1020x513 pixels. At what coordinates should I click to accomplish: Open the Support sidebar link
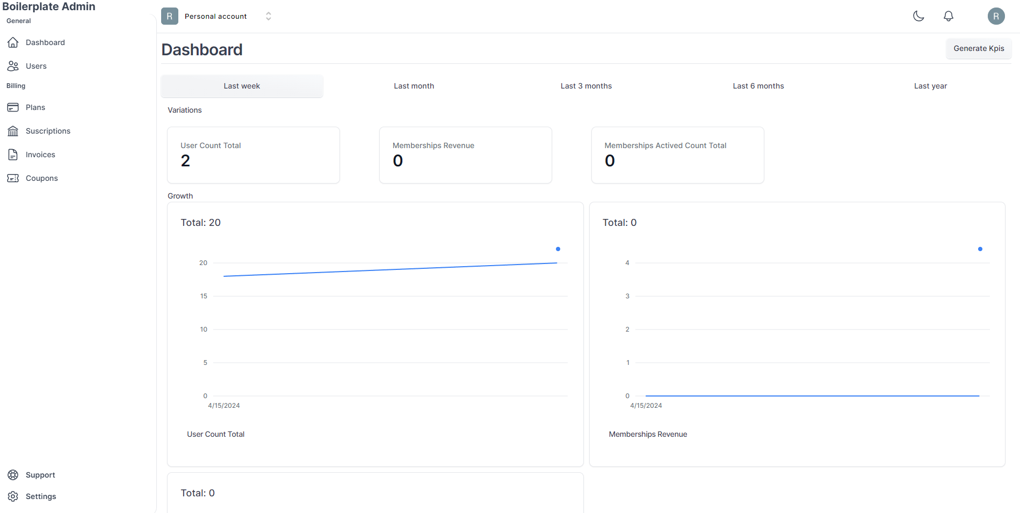40,475
